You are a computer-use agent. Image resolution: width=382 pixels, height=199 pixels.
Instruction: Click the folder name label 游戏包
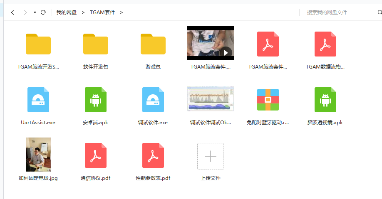pyautogui.click(x=153, y=66)
